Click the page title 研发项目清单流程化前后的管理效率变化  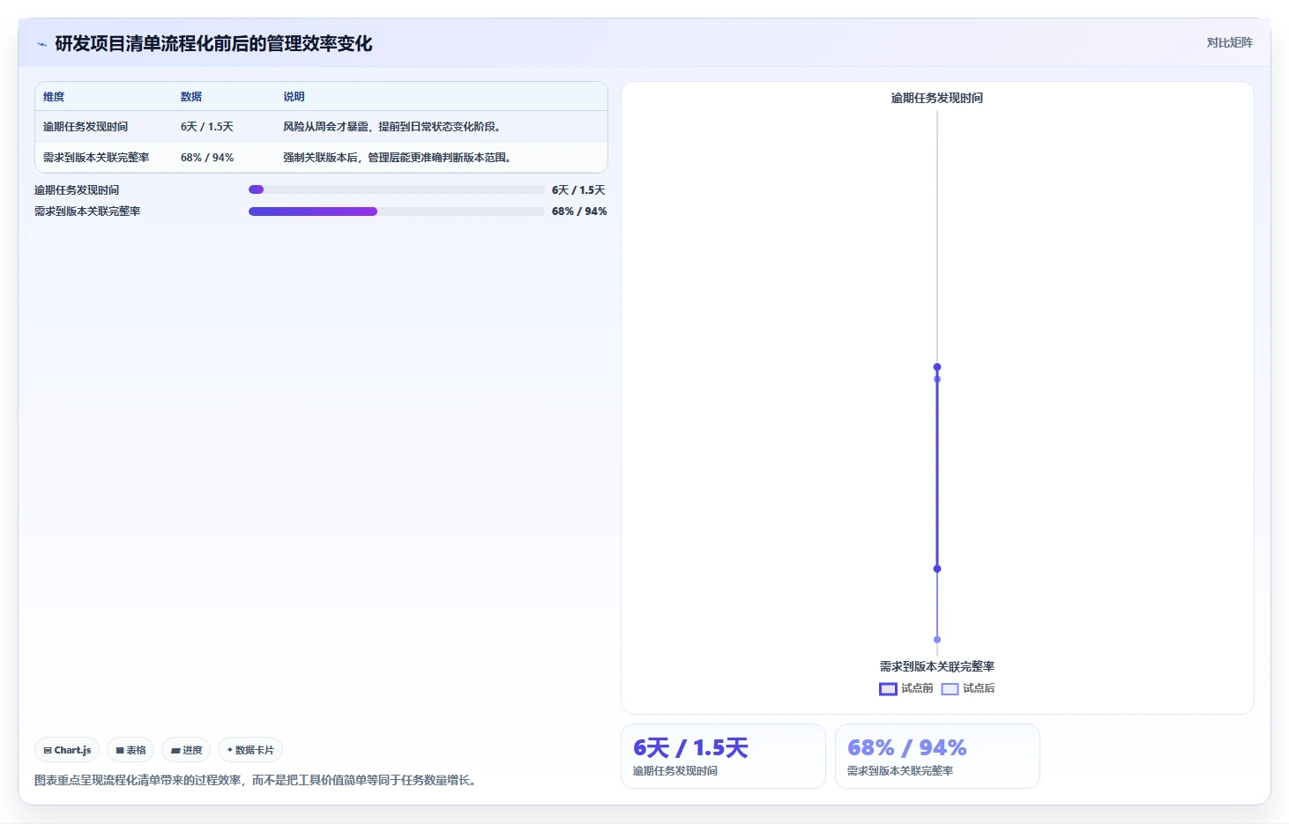213,44
